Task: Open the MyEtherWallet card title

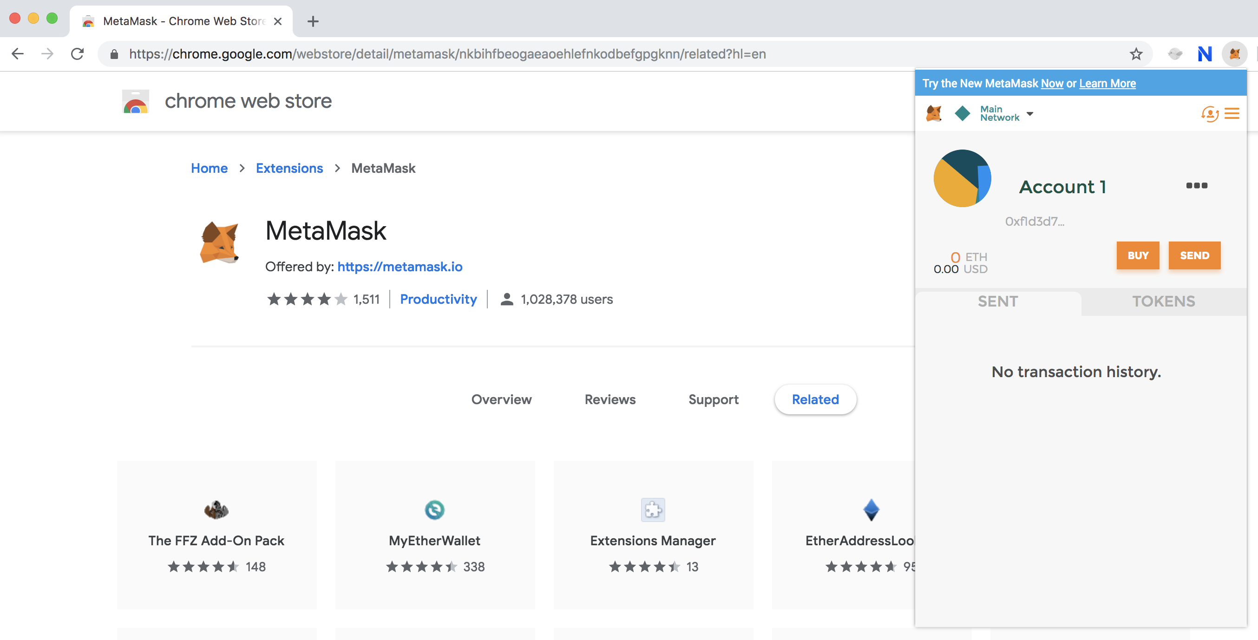Action: click(435, 541)
